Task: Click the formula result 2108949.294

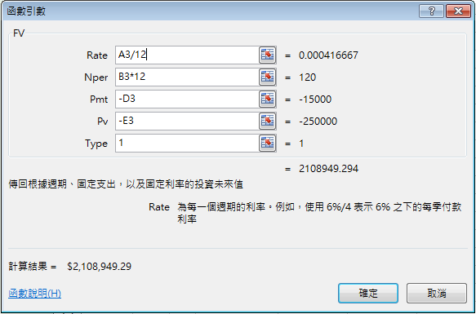Action: (x=328, y=169)
